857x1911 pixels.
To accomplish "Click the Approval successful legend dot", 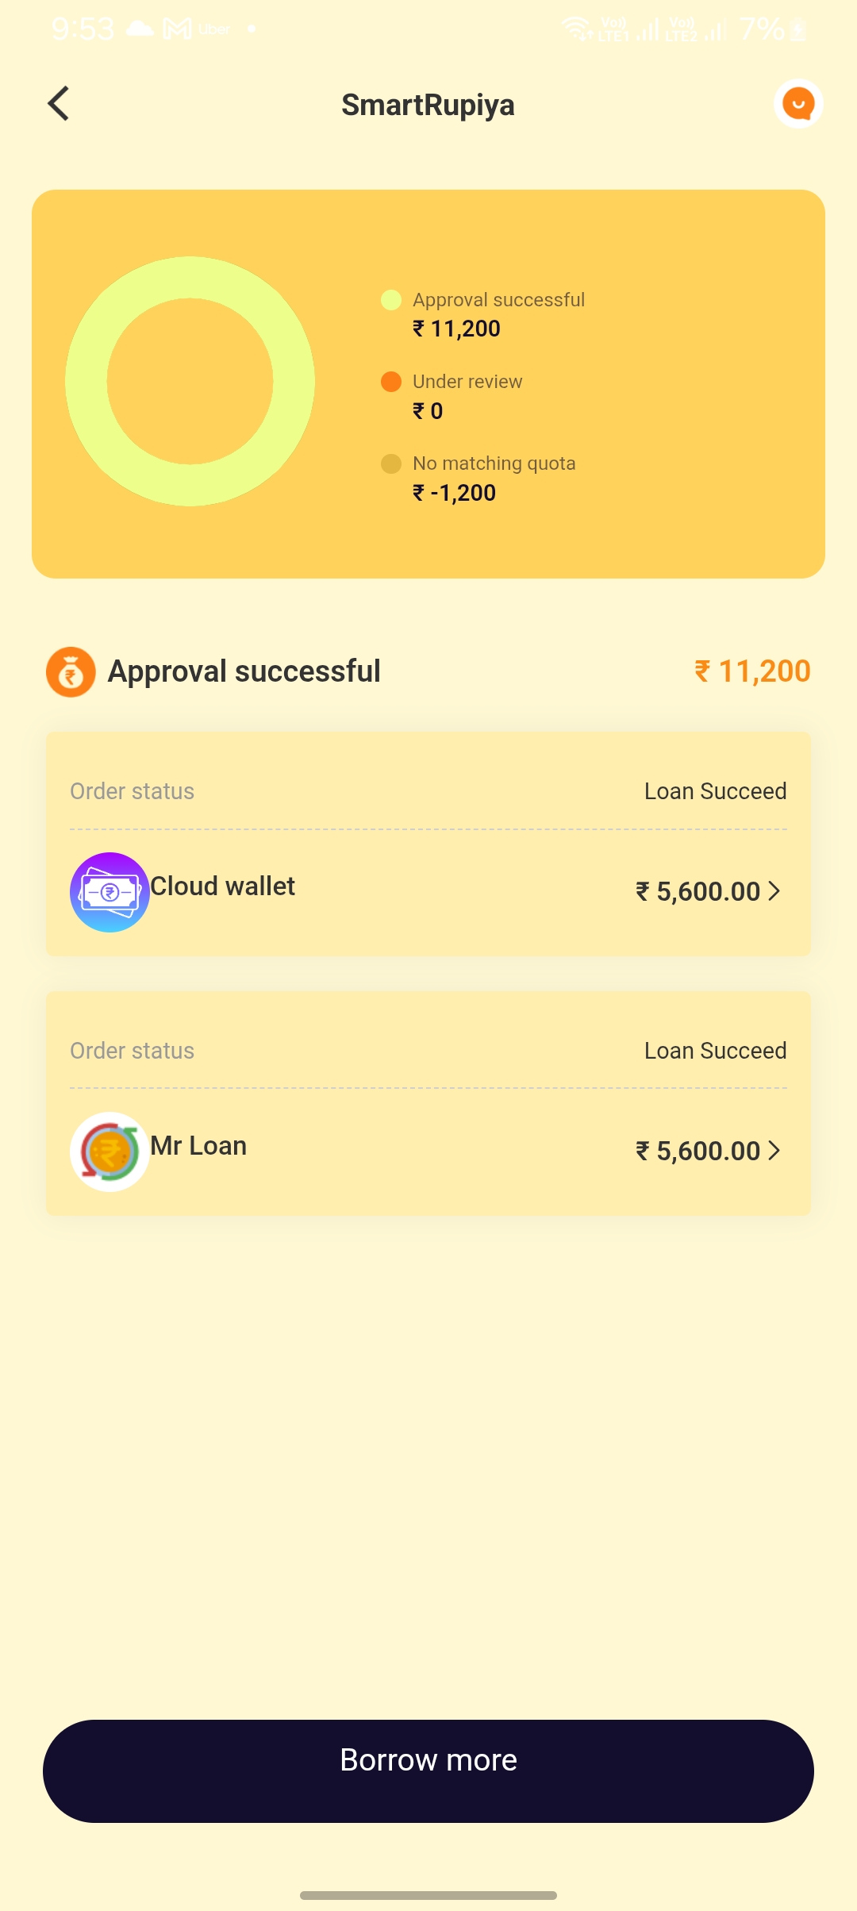I will click(x=391, y=300).
